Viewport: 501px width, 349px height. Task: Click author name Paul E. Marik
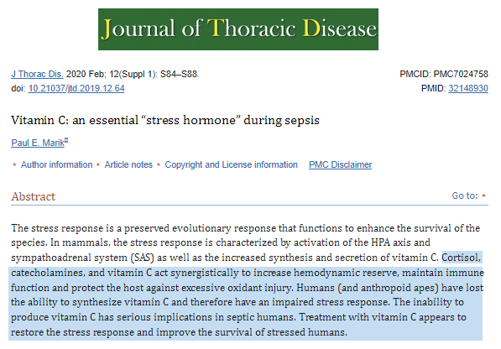pos(38,143)
